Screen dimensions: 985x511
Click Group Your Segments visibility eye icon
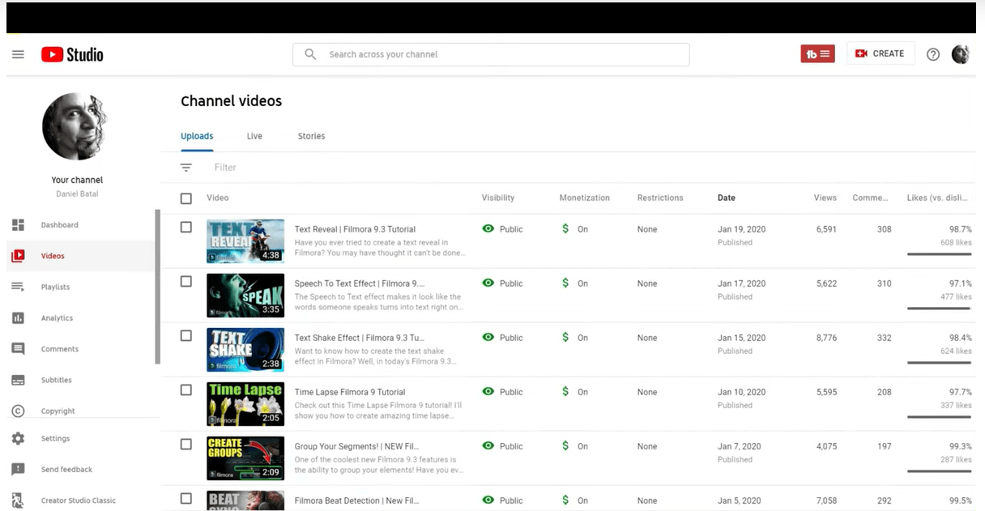(488, 446)
